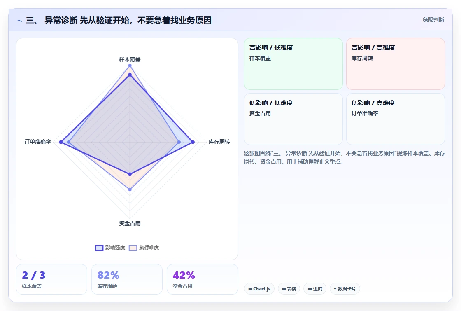Toggle the 执行难度 legend item
Viewport: 461px width, 311px height.
[x=144, y=248]
